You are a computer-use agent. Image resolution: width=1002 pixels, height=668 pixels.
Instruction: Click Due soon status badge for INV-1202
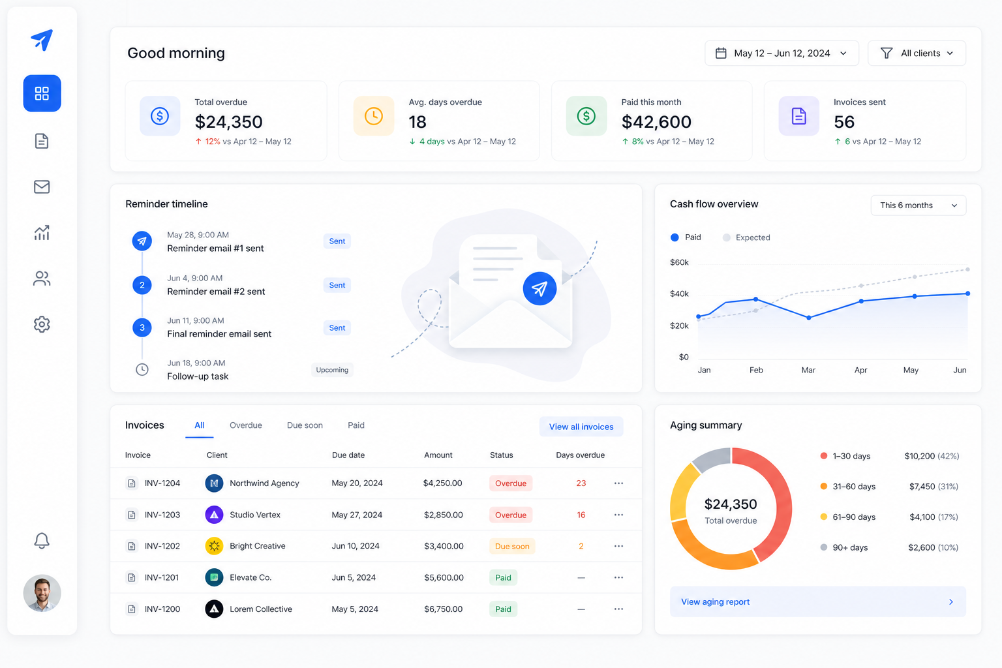512,546
